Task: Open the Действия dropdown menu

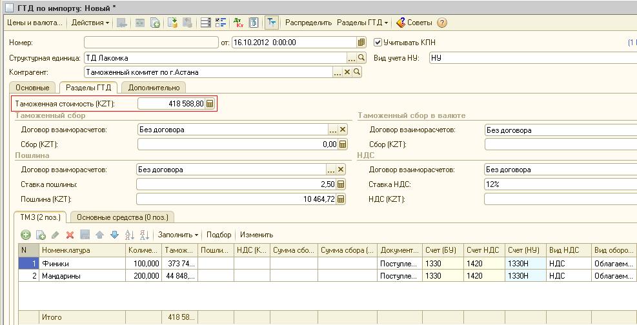Action: pos(90,23)
